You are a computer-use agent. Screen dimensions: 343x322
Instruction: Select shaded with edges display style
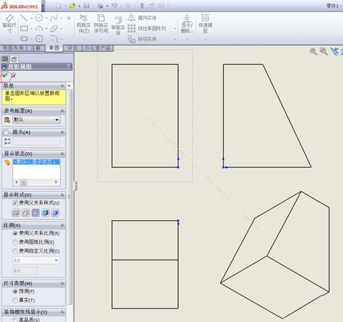click(46, 213)
